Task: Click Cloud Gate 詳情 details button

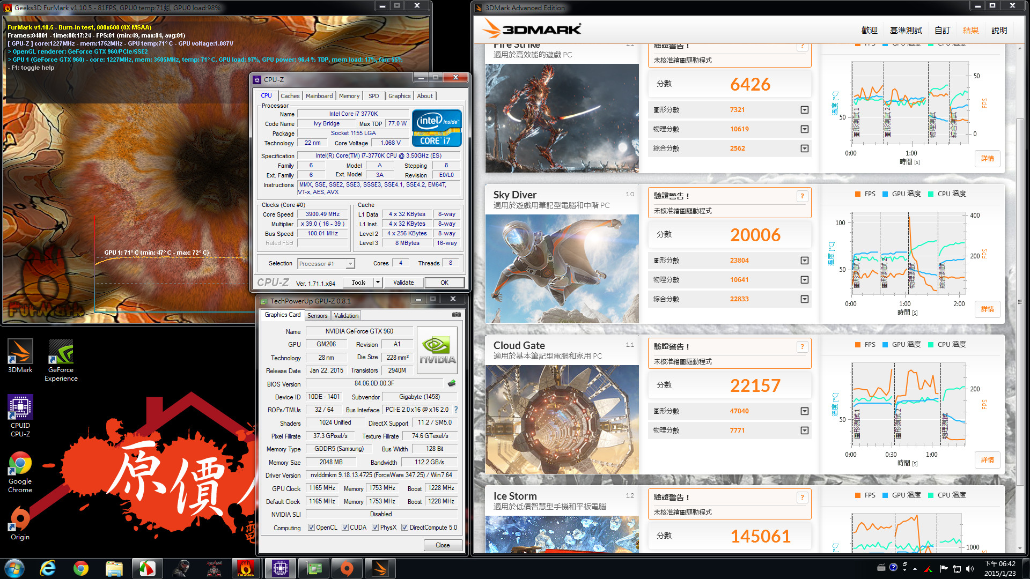Action: click(x=987, y=460)
